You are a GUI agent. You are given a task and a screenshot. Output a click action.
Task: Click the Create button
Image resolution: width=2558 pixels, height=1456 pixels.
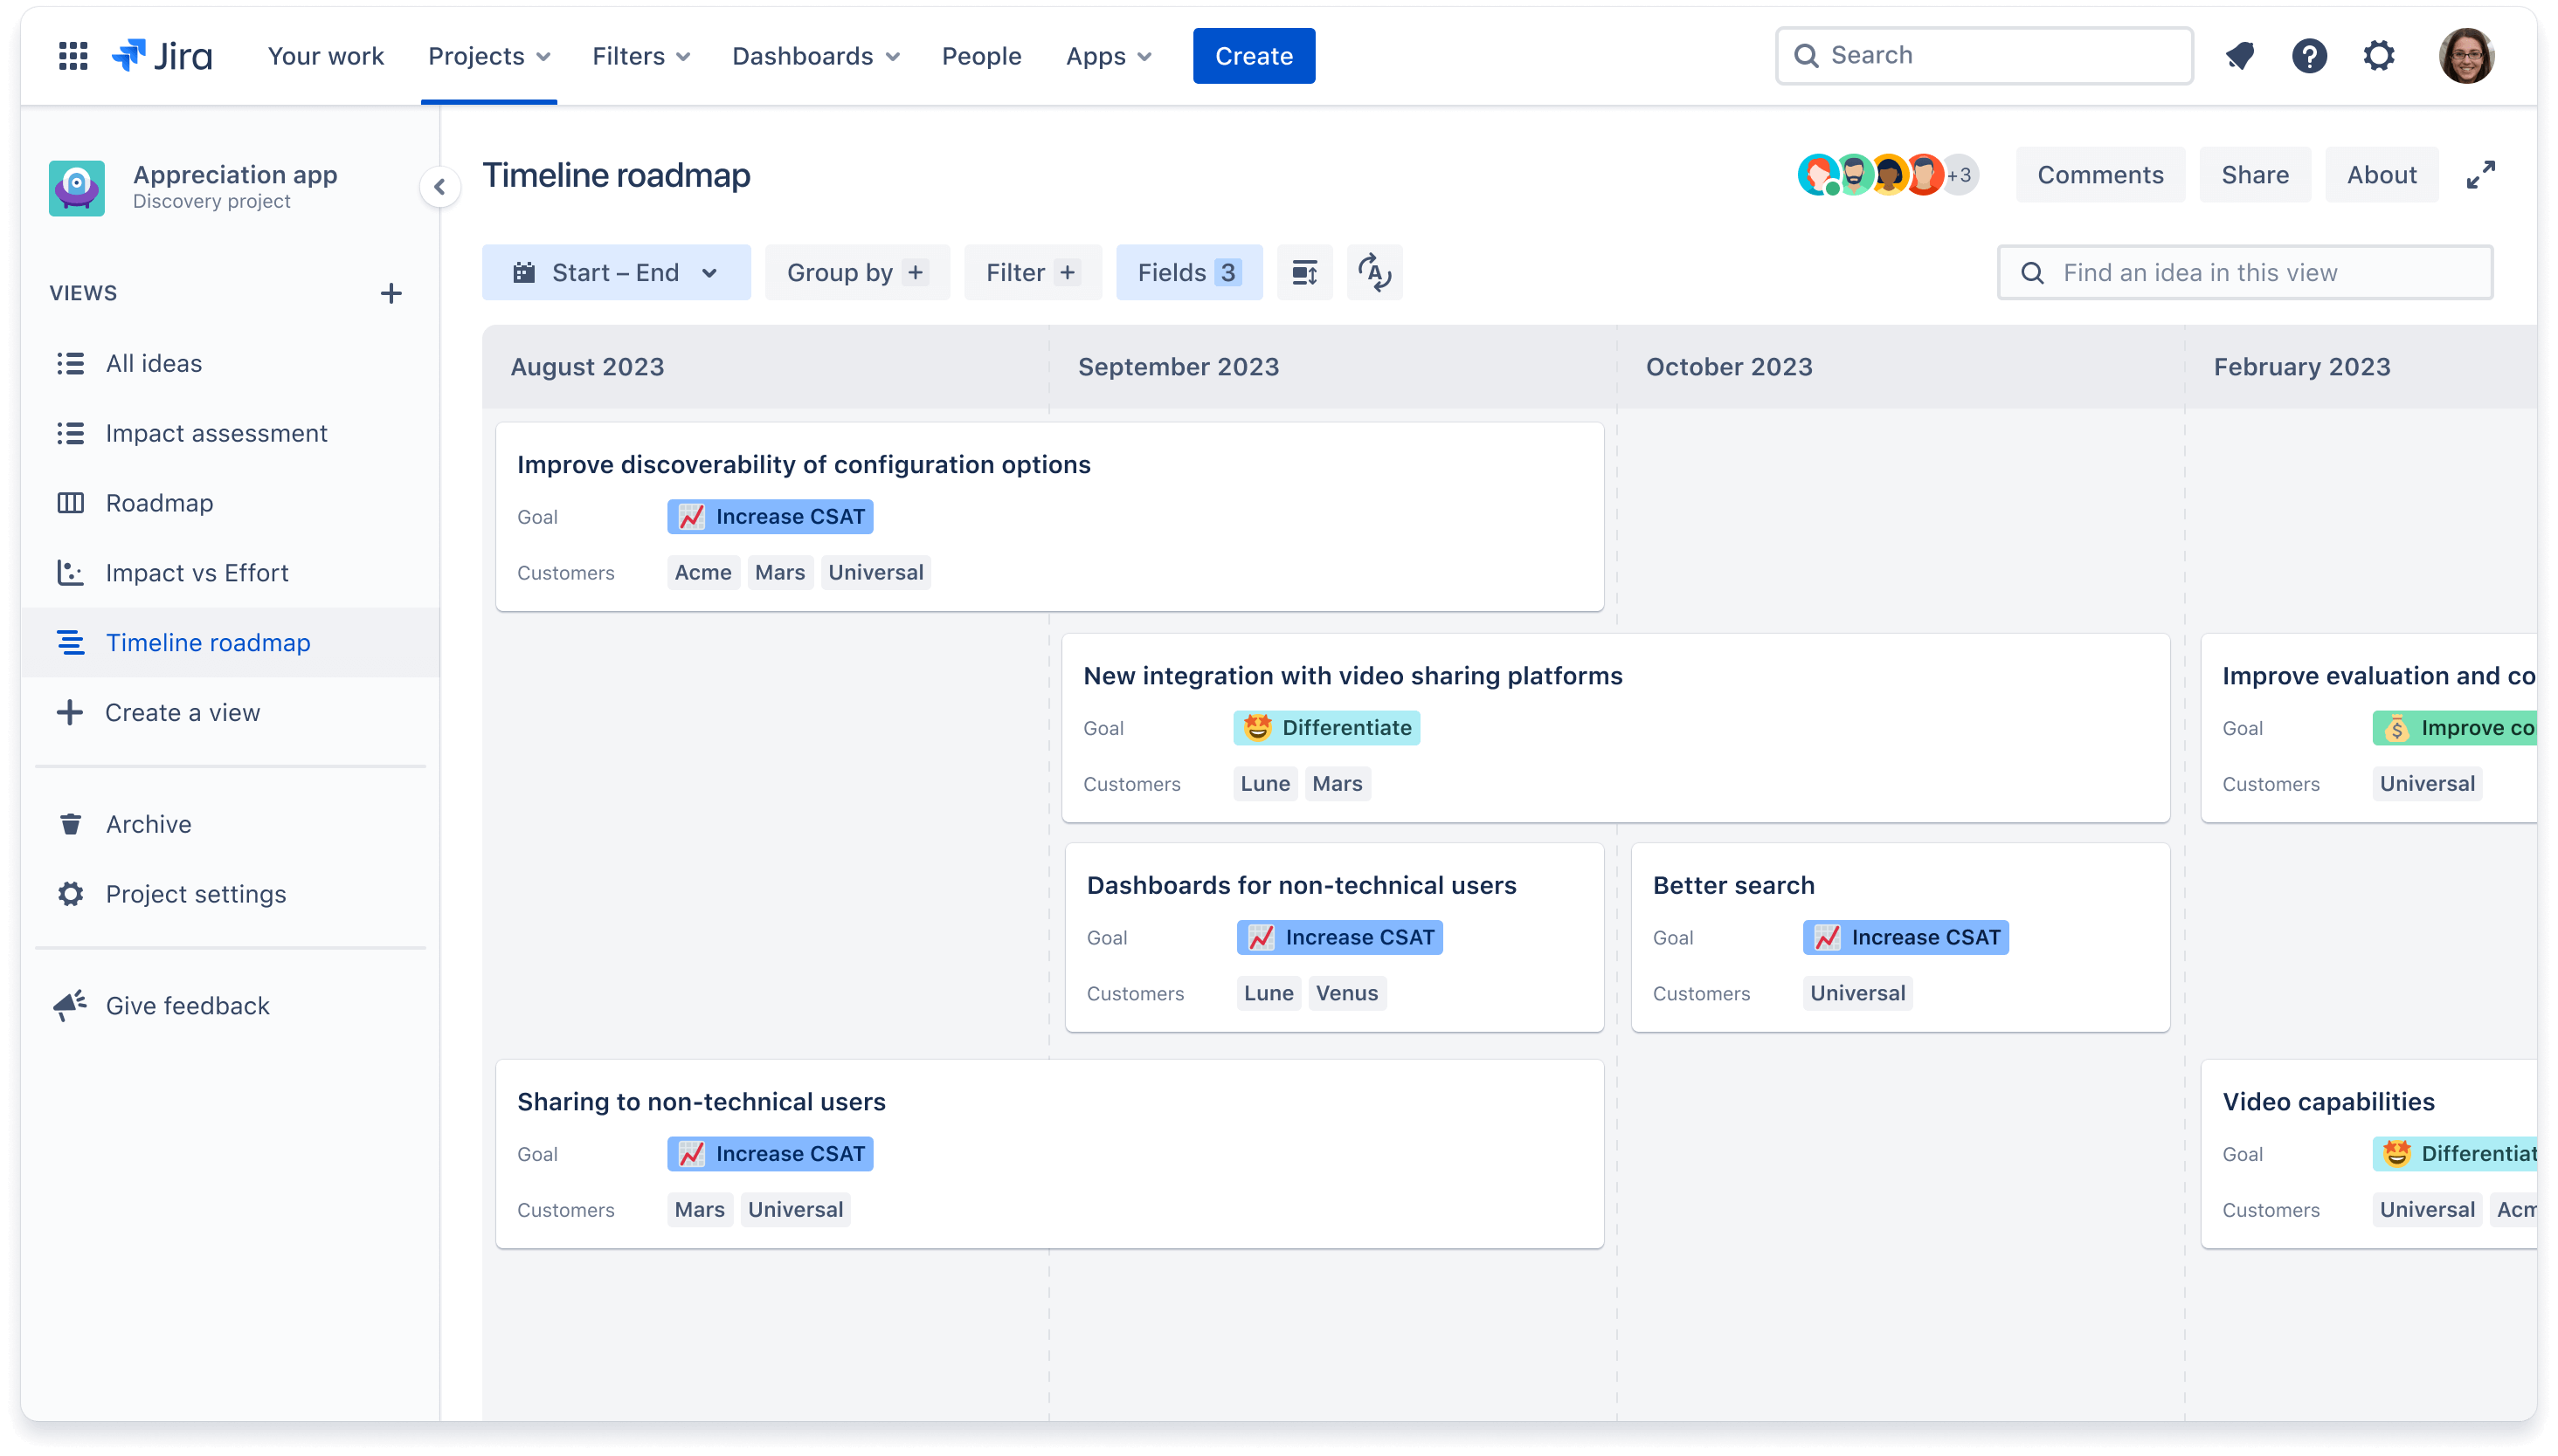(x=1255, y=54)
